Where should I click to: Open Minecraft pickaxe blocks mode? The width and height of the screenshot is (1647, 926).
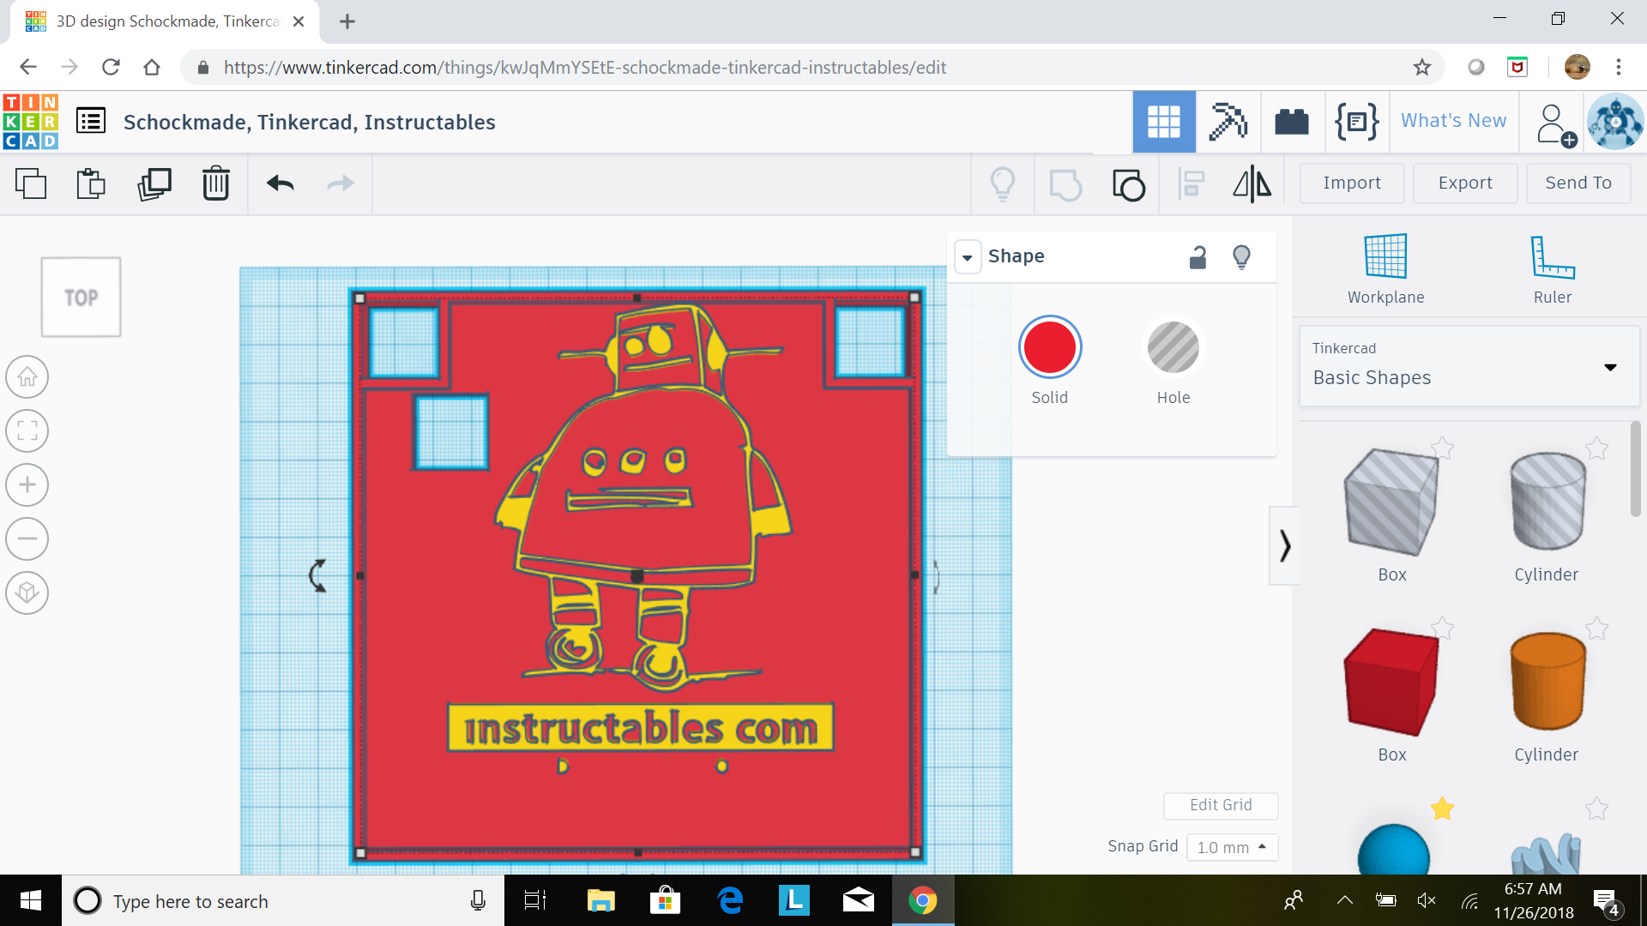[x=1228, y=122]
